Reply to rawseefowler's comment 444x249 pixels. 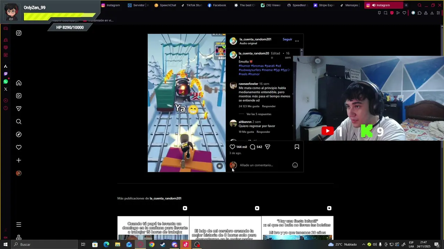coord(269,107)
